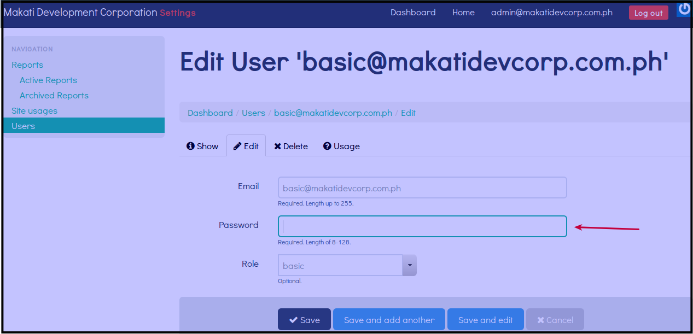693x334 pixels.
Task: Click Users in the breadcrumb
Action: (253, 113)
